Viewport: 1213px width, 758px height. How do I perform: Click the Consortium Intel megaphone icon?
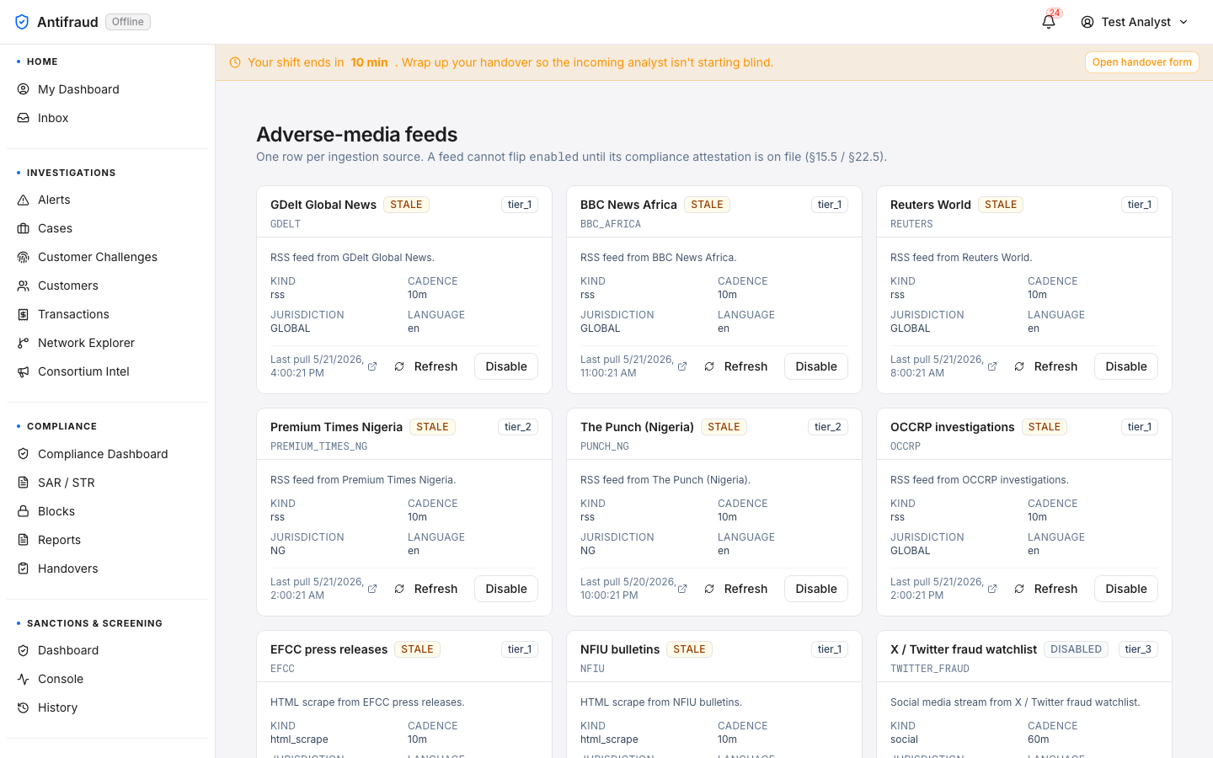[24, 371]
